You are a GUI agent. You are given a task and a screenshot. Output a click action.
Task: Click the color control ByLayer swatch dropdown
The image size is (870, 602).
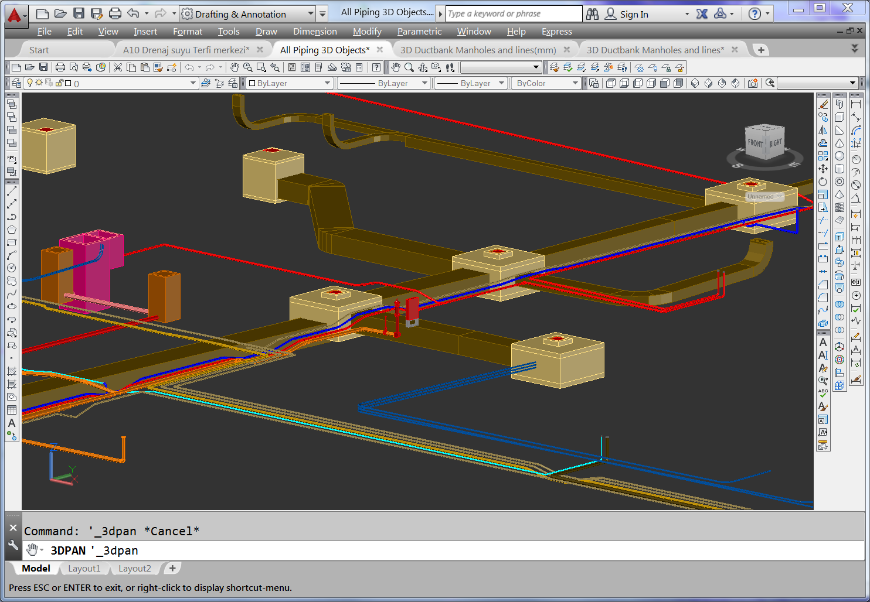coord(327,83)
